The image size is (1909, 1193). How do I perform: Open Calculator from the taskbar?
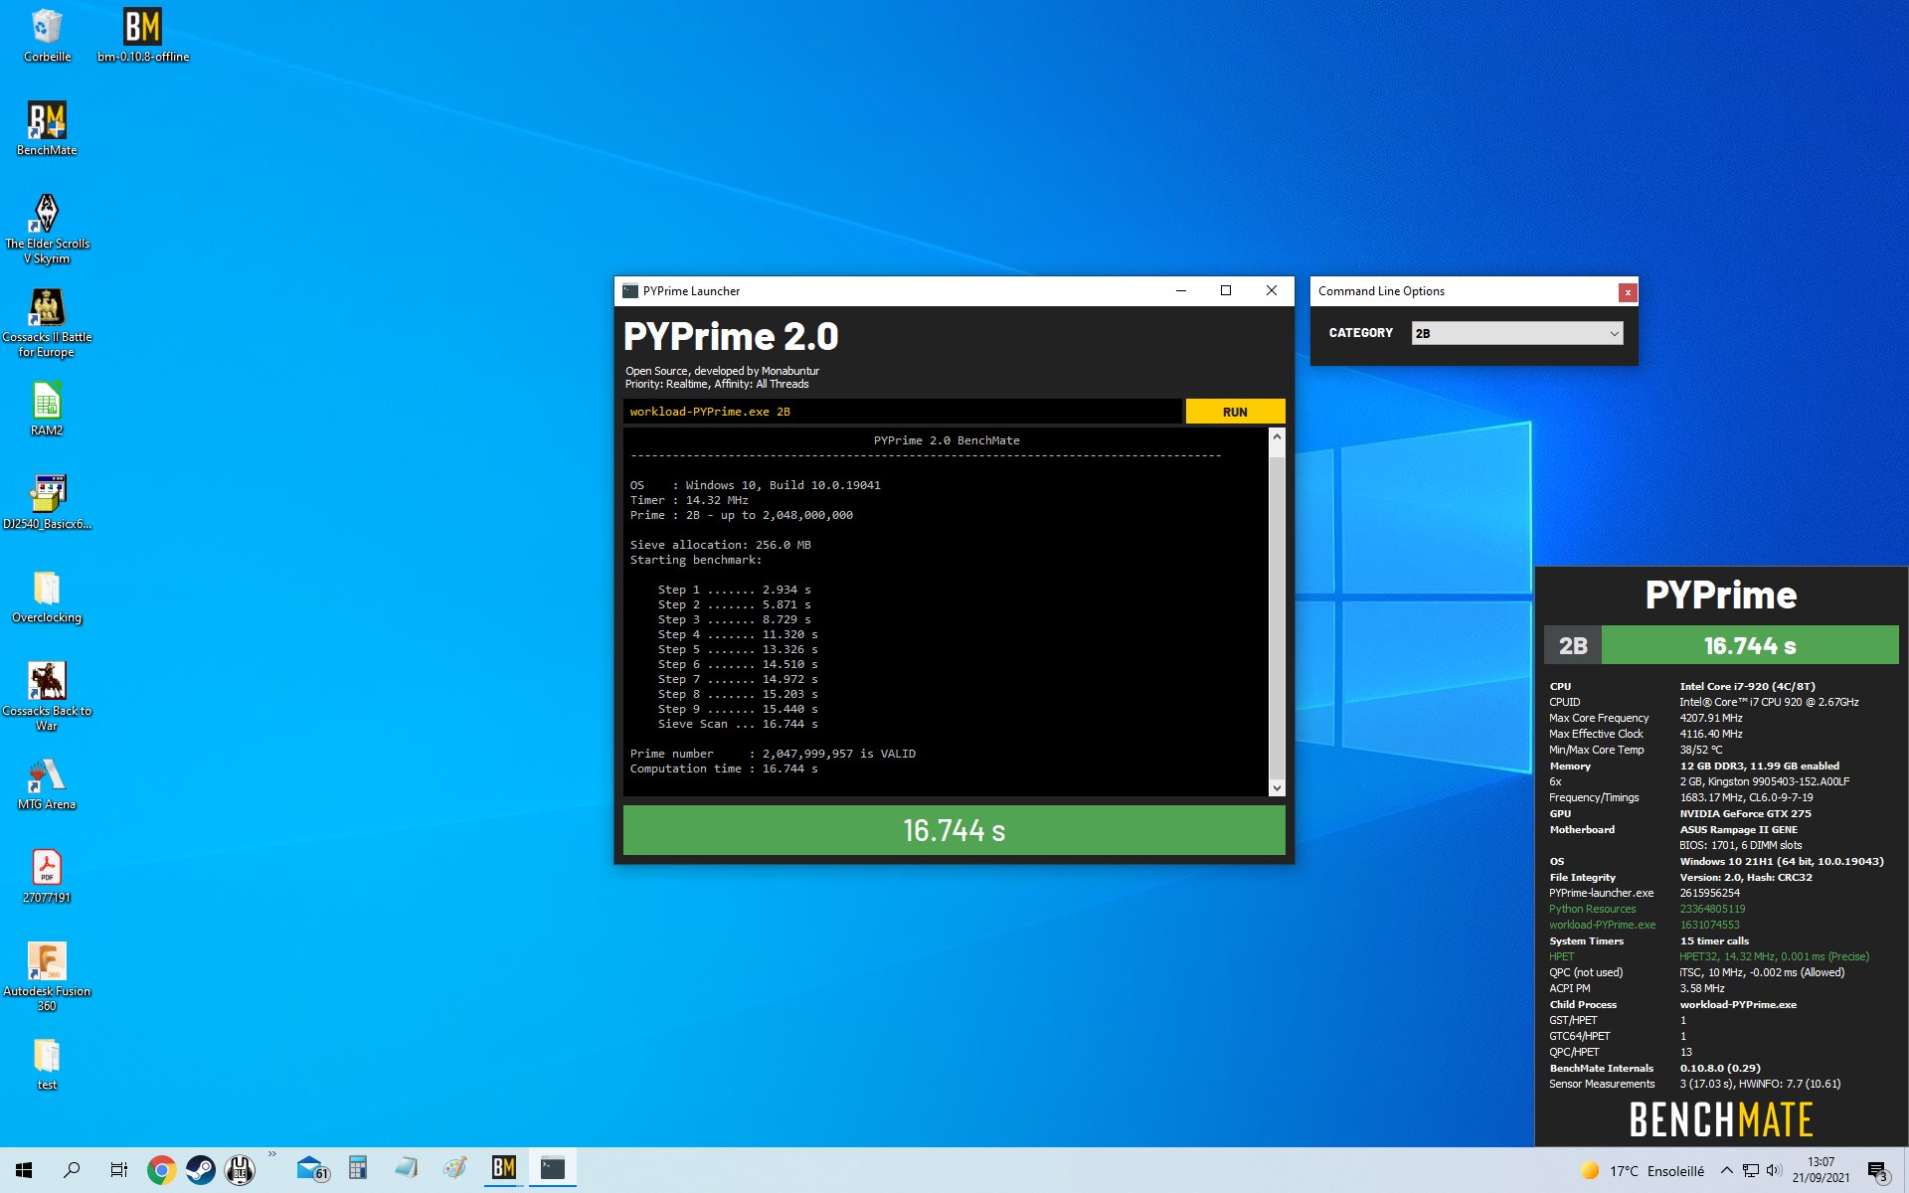point(358,1168)
